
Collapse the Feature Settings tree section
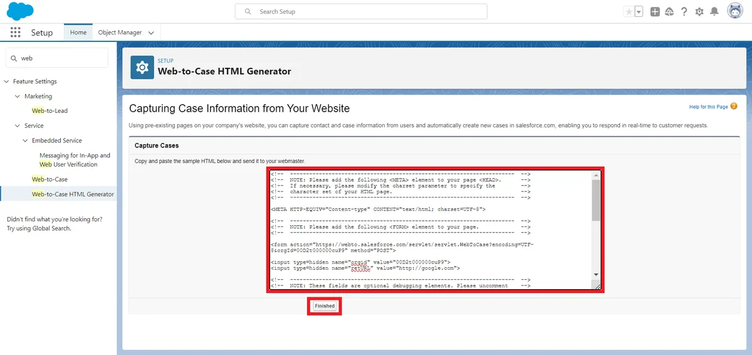6,82
